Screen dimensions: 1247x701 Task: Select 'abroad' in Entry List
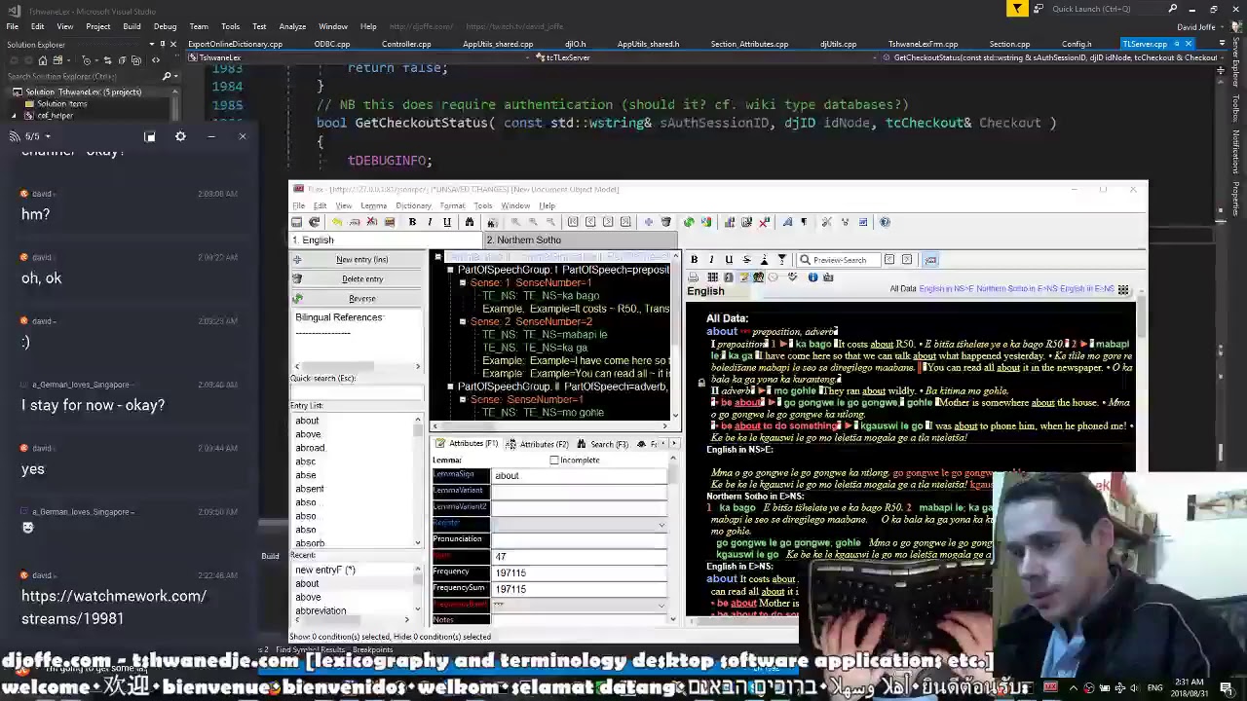(x=310, y=448)
